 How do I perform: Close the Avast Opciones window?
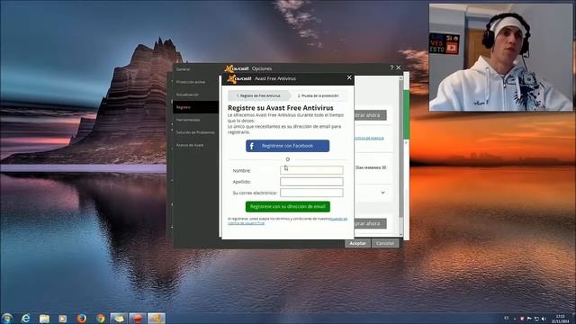pyautogui.click(x=399, y=67)
